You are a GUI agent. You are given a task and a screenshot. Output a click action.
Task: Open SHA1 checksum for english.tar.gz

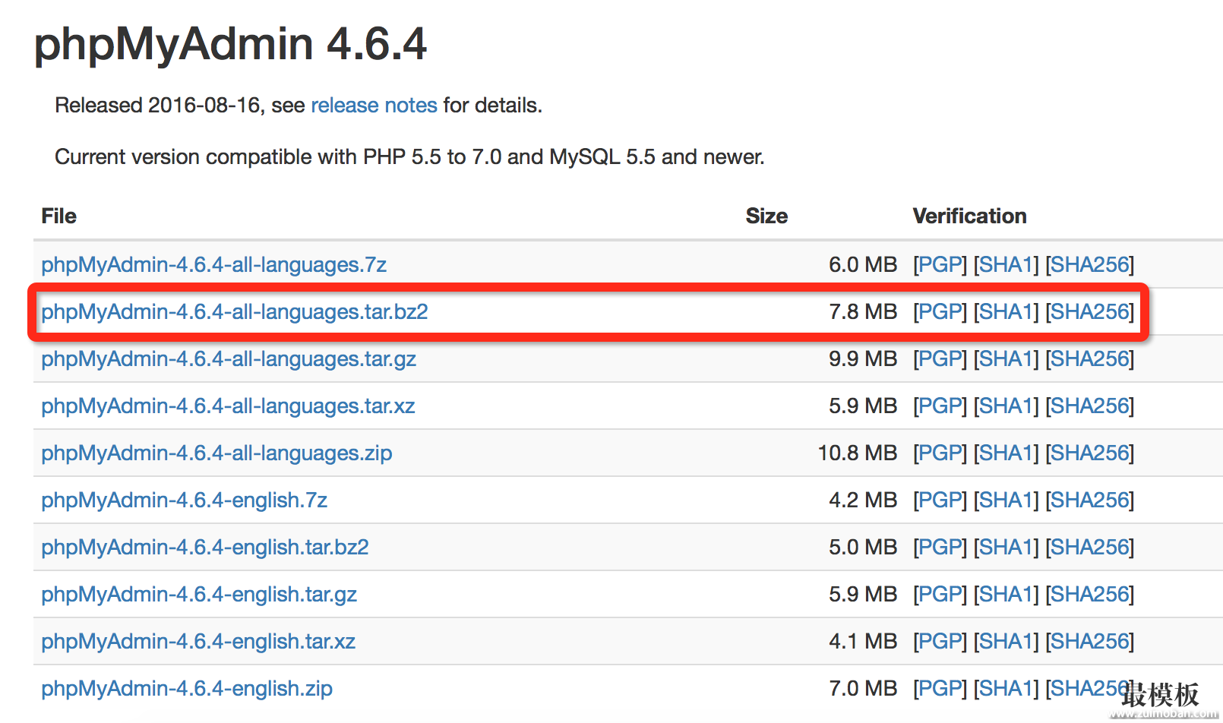[x=1006, y=594]
